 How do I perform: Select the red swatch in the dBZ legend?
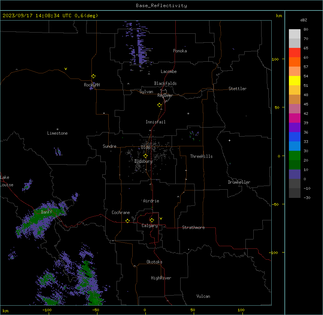295,53
